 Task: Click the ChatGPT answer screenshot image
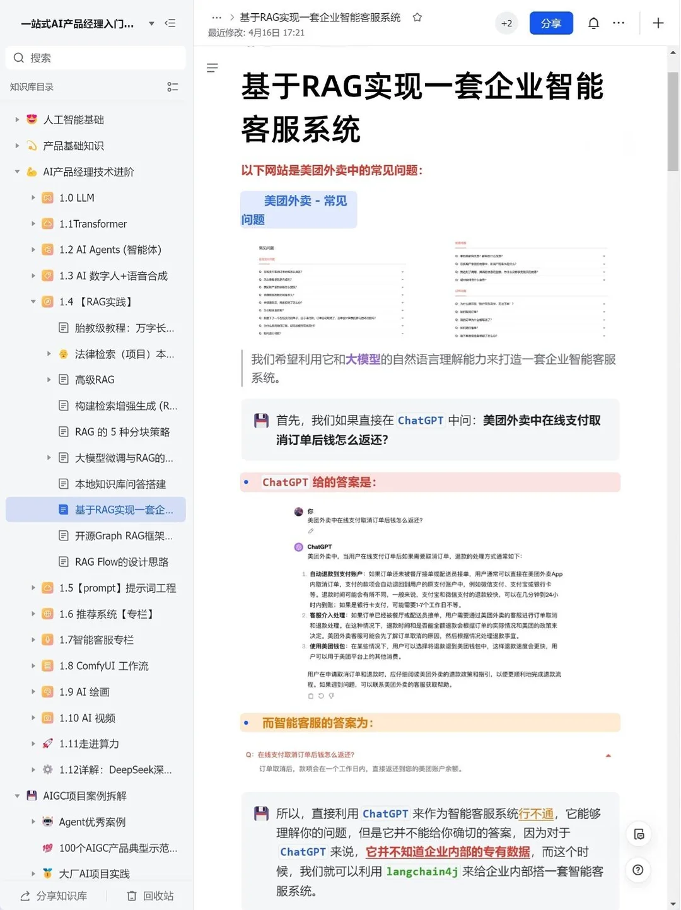coord(430,603)
